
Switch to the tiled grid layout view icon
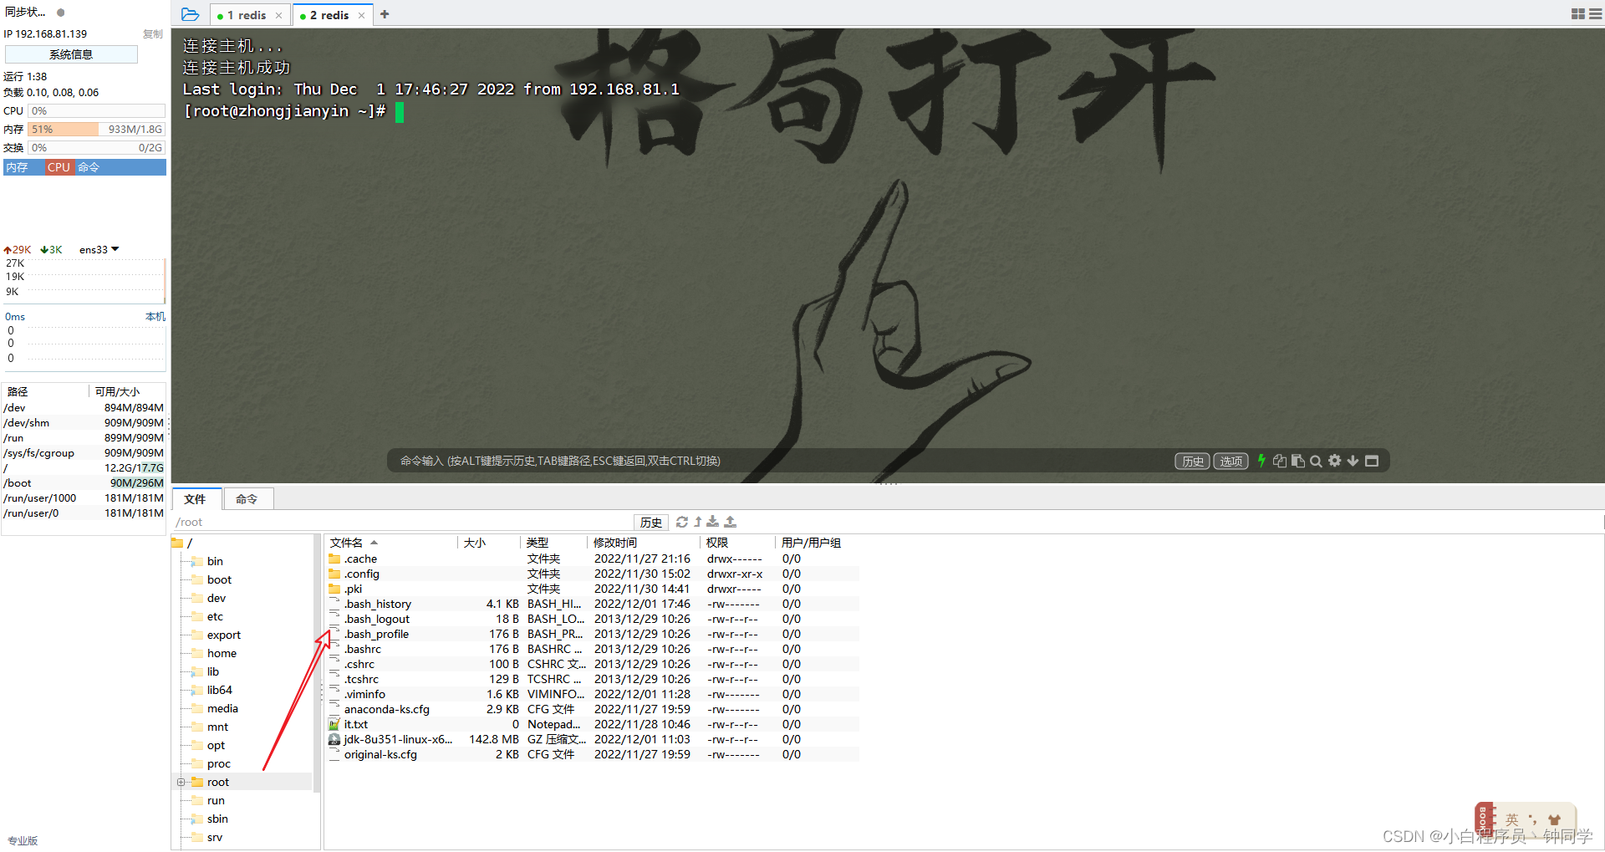[1577, 14]
